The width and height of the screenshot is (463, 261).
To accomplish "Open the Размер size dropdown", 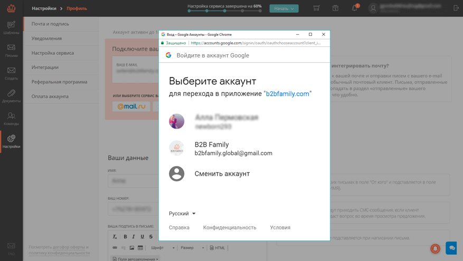I will [x=192, y=248].
